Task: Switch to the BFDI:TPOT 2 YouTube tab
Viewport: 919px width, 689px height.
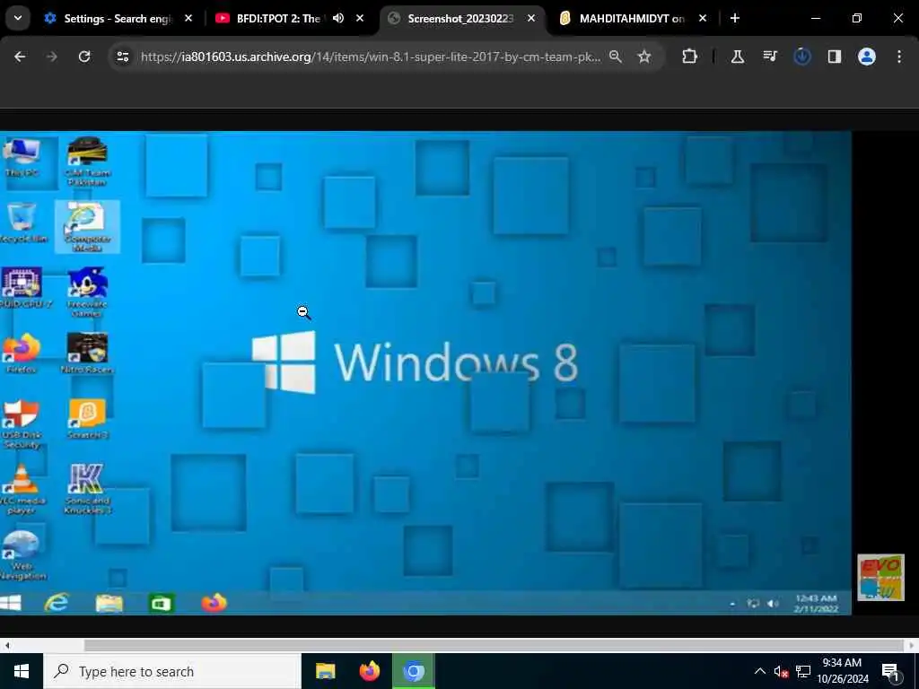Action: 278,18
